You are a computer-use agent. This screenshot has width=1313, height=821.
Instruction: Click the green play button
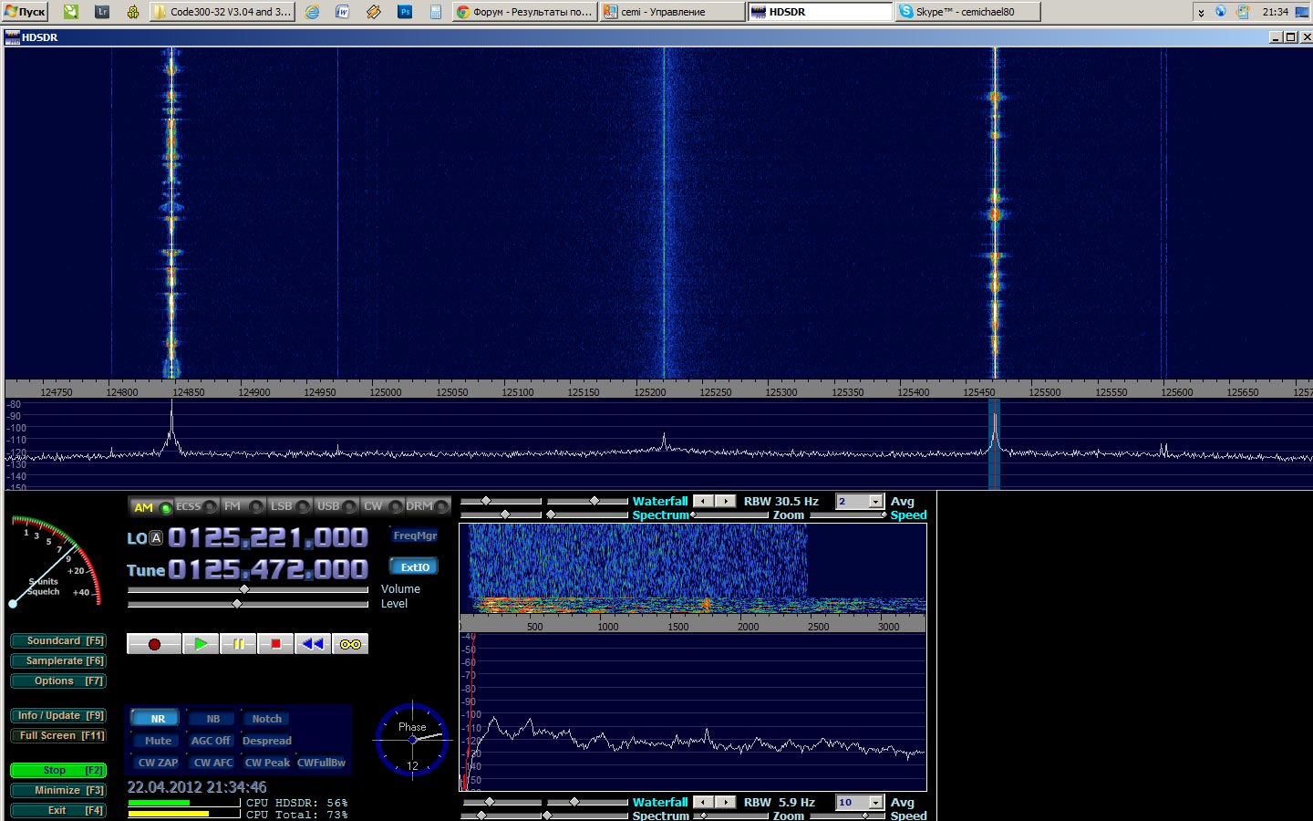tap(201, 644)
